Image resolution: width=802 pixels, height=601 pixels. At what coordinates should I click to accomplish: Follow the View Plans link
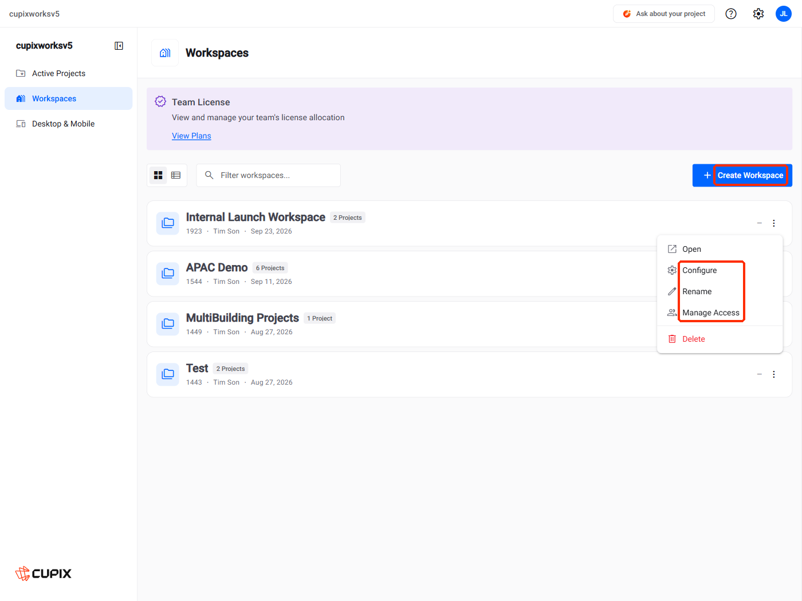pos(191,136)
